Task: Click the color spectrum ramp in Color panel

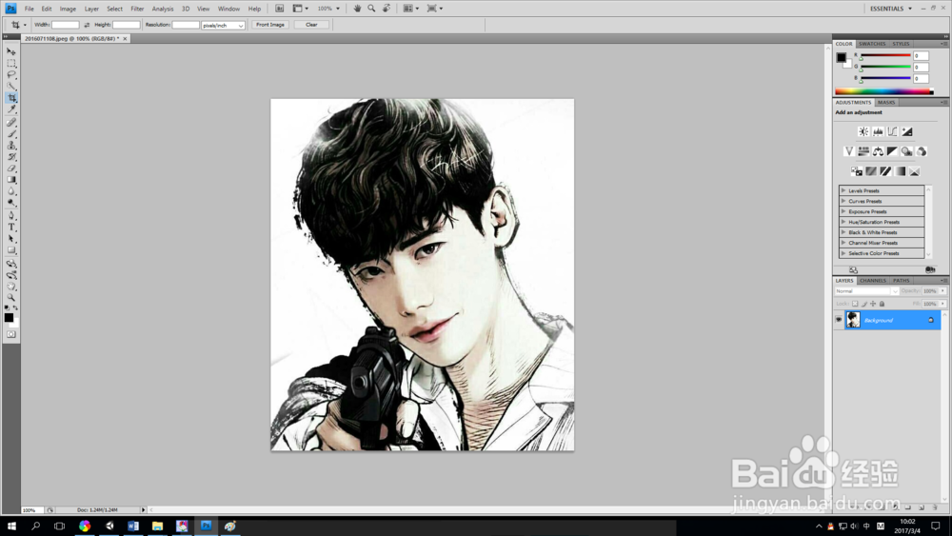Action: (884, 91)
